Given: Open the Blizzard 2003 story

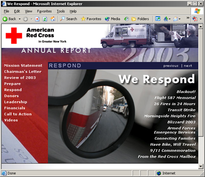Looking at the screenshot, I should click(181, 122).
